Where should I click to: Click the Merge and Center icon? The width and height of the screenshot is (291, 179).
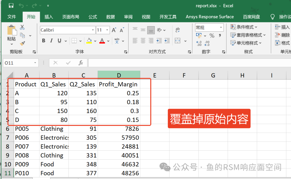tap(178, 41)
